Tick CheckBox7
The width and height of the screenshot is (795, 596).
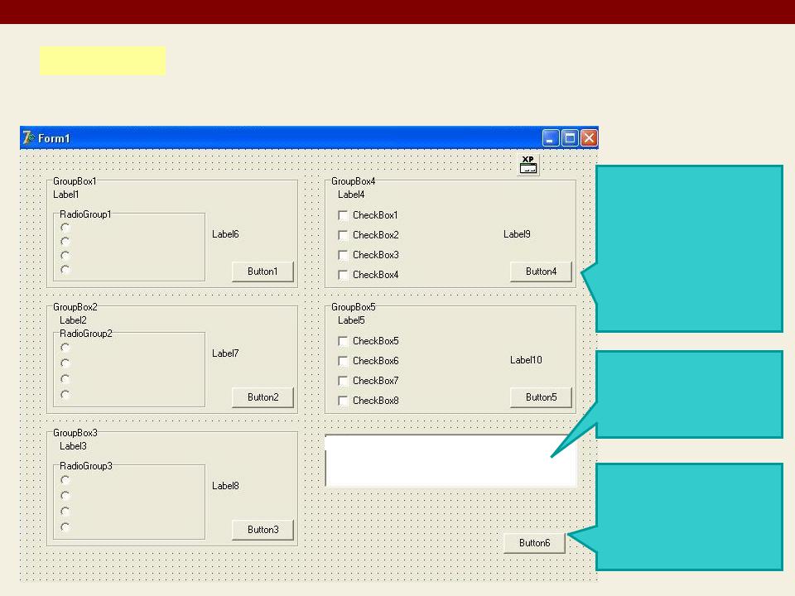click(343, 381)
